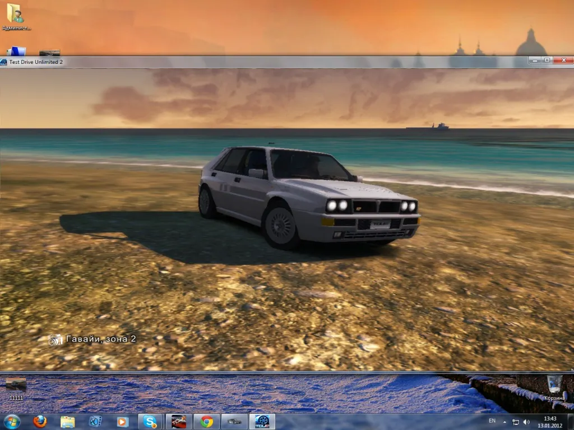Open the blue media app icon after Explorer
574x430 pixels.
95,422
